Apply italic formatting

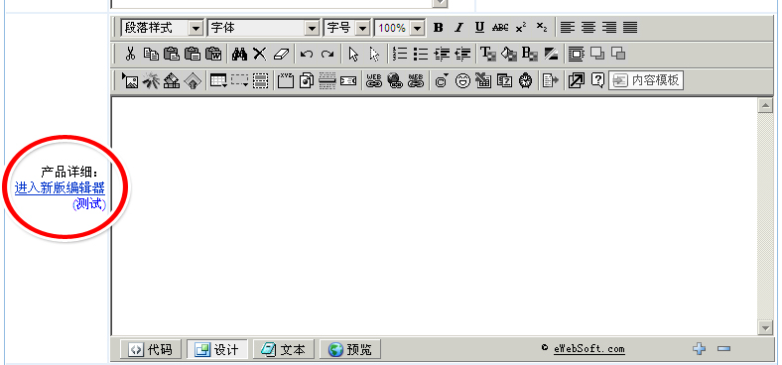tap(458, 28)
